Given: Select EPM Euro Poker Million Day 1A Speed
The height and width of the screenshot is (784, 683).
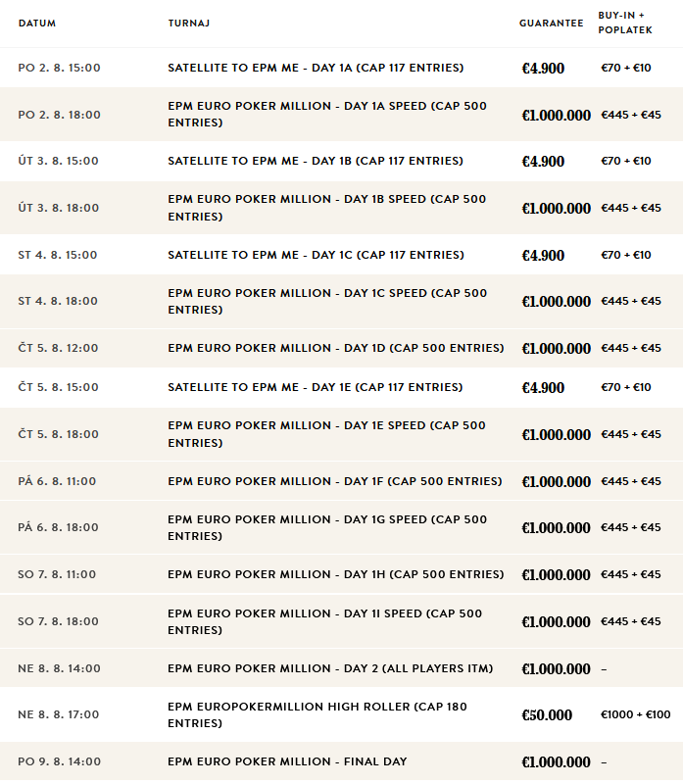Looking at the screenshot, I should click(x=341, y=114).
